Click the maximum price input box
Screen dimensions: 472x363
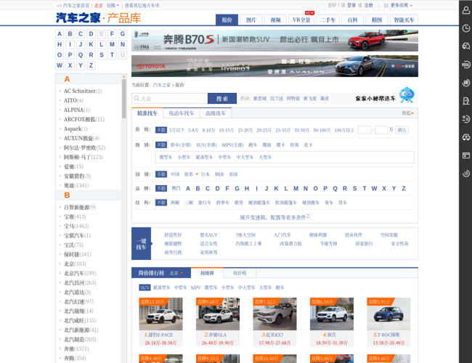tap(381, 130)
